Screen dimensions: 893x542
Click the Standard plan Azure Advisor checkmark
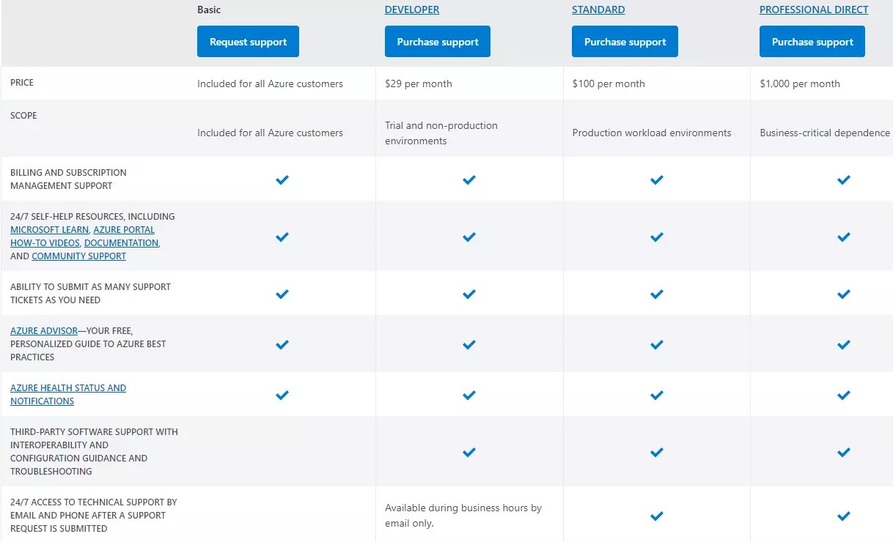[656, 344]
